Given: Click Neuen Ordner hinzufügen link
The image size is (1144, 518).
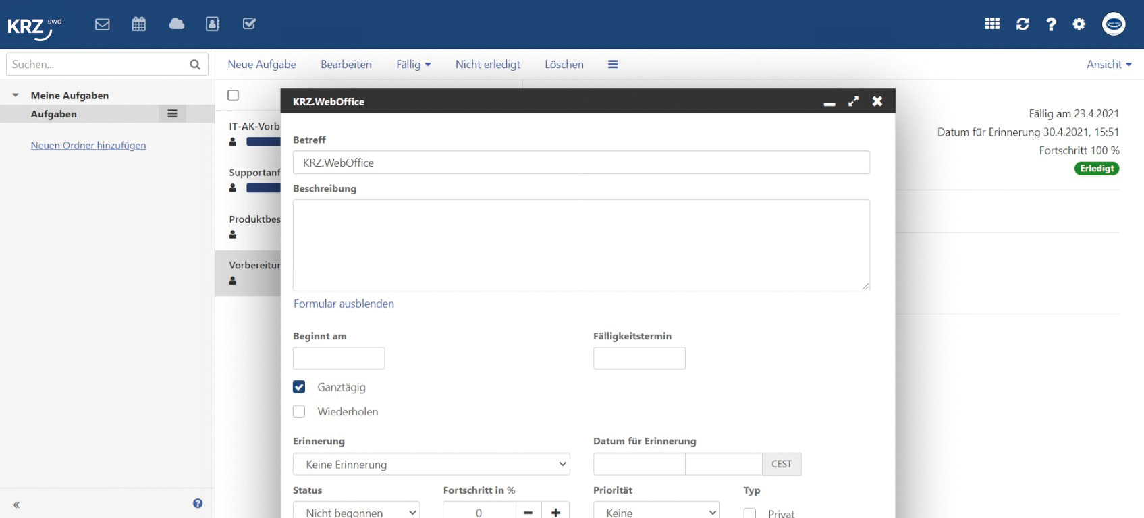Looking at the screenshot, I should (88, 146).
